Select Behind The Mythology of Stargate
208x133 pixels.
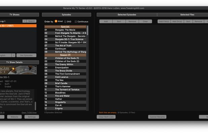click(x=65, y=52)
